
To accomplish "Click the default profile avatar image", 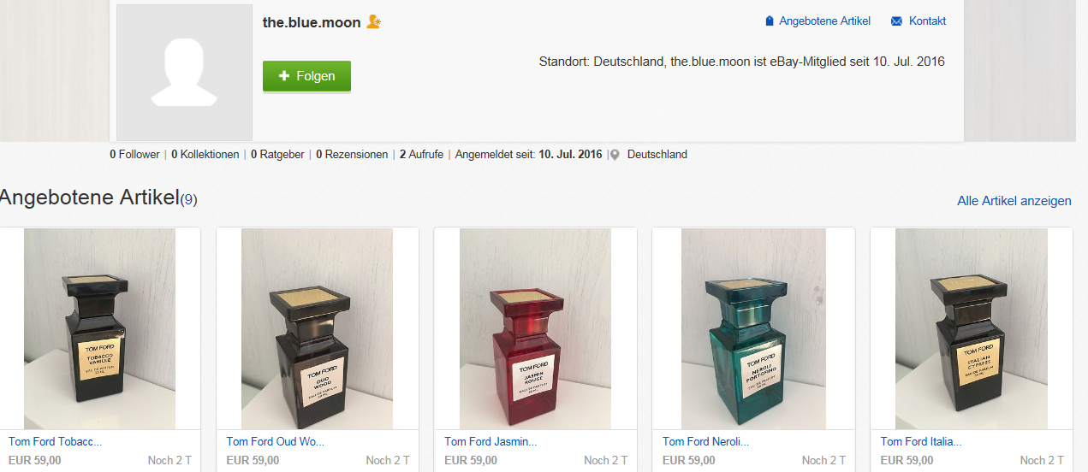I will 185,73.
